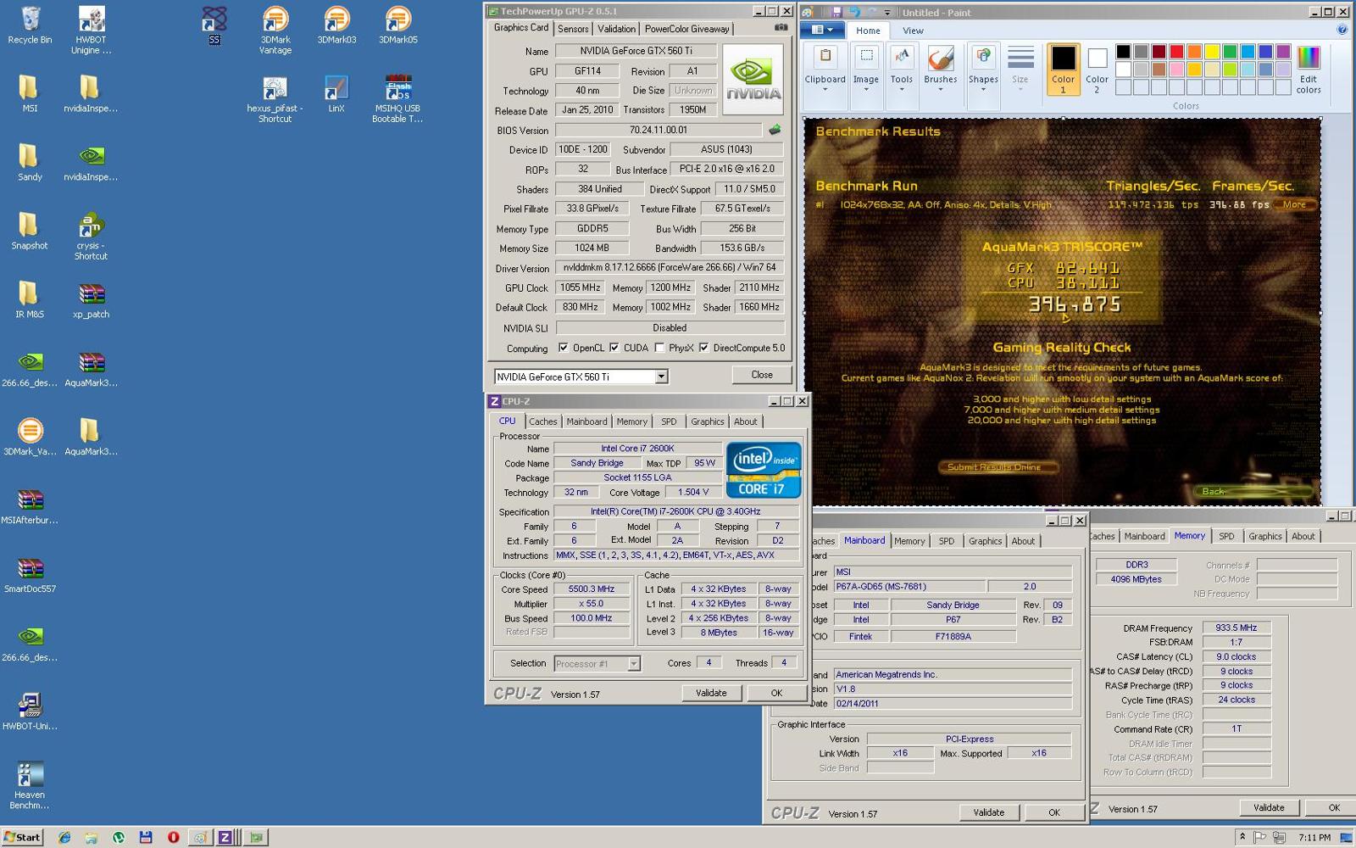Viewport: 1356px width, 848px height.
Task: Expand the Tools group dropdown arrow
Action: pyautogui.click(x=902, y=89)
